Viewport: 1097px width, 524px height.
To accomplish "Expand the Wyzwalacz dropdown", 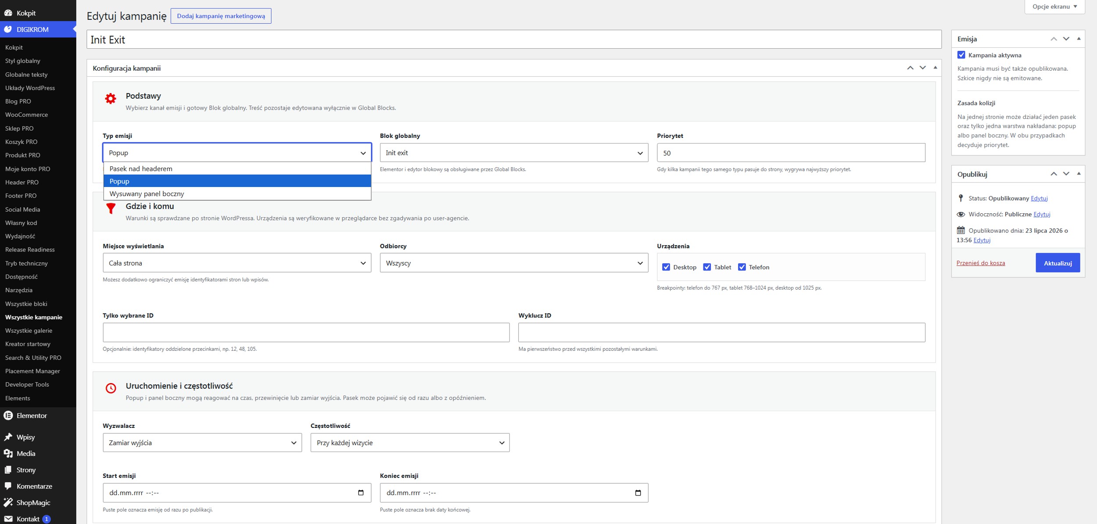I will click(x=202, y=442).
